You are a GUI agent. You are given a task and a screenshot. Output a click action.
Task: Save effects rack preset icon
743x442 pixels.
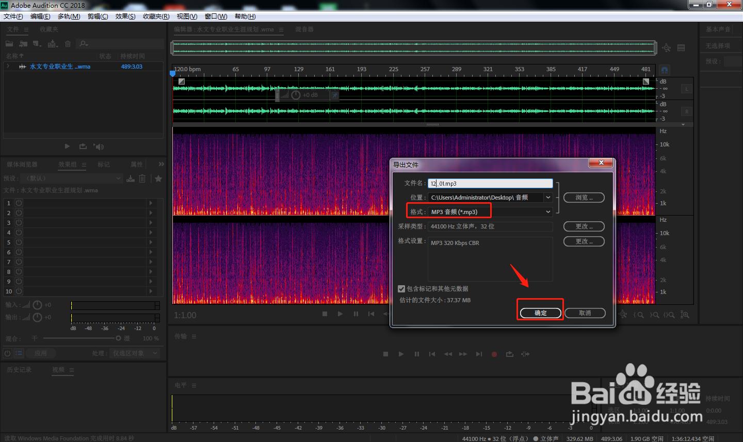click(131, 178)
